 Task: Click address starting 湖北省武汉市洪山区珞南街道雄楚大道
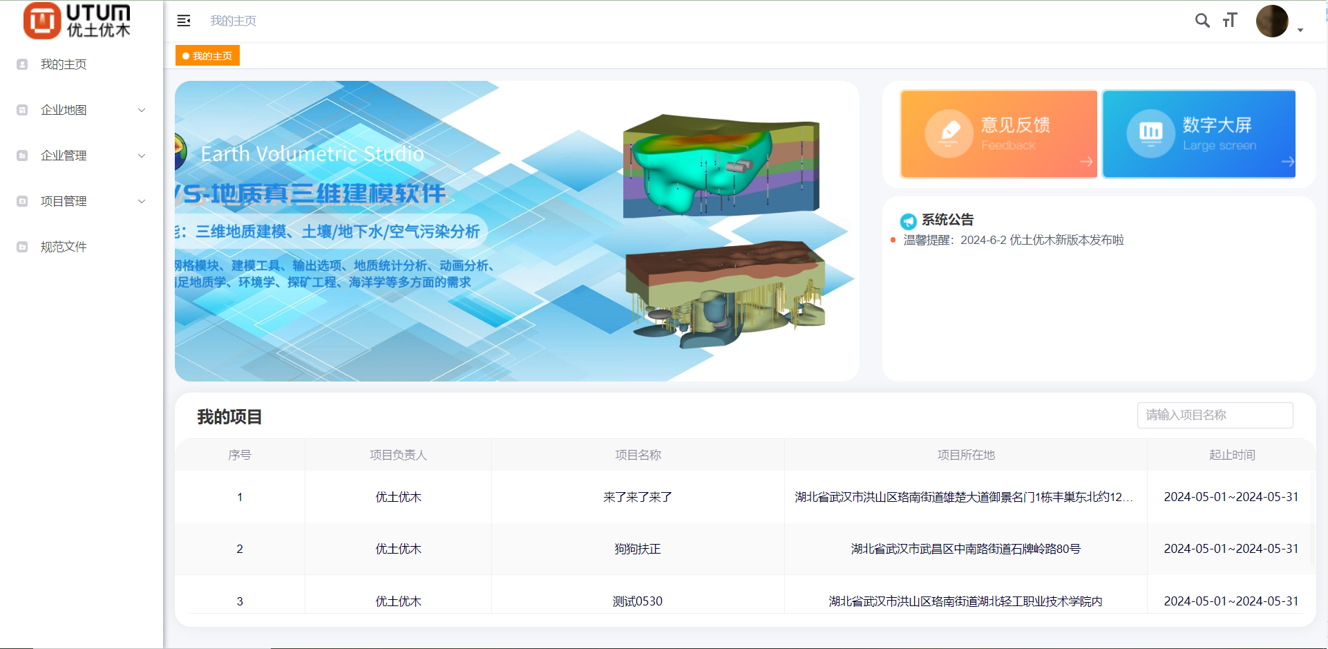point(964,497)
